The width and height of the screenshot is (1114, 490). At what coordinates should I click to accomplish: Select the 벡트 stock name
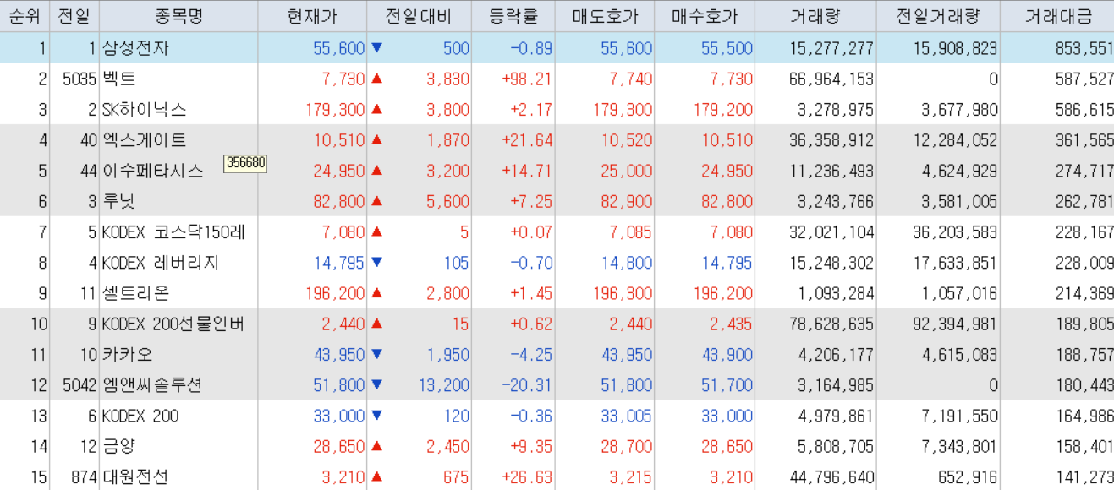(x=118, y=79)
